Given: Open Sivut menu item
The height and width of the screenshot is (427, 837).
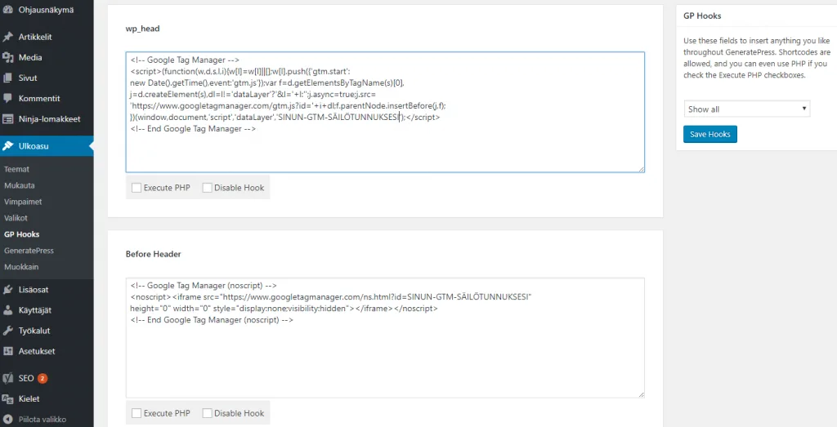Looking at the screenshot, I should tap(47, 78).
